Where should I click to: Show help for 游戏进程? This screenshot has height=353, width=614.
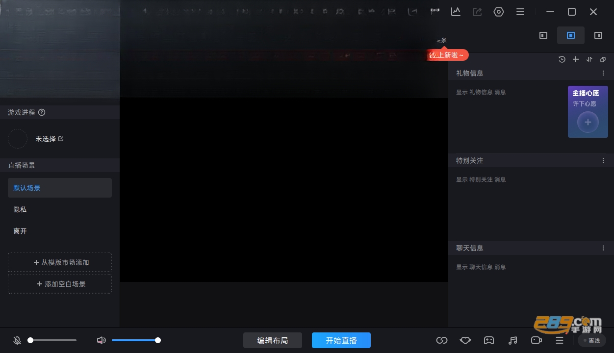pos(42,112)
